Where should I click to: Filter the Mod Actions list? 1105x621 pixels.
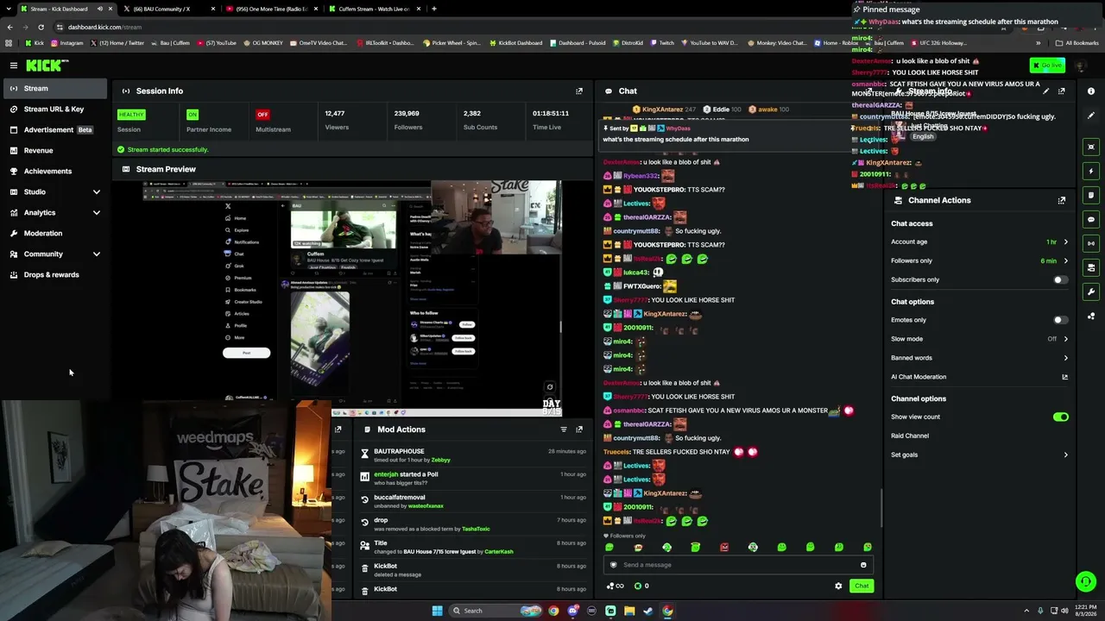tap(564, 430)
